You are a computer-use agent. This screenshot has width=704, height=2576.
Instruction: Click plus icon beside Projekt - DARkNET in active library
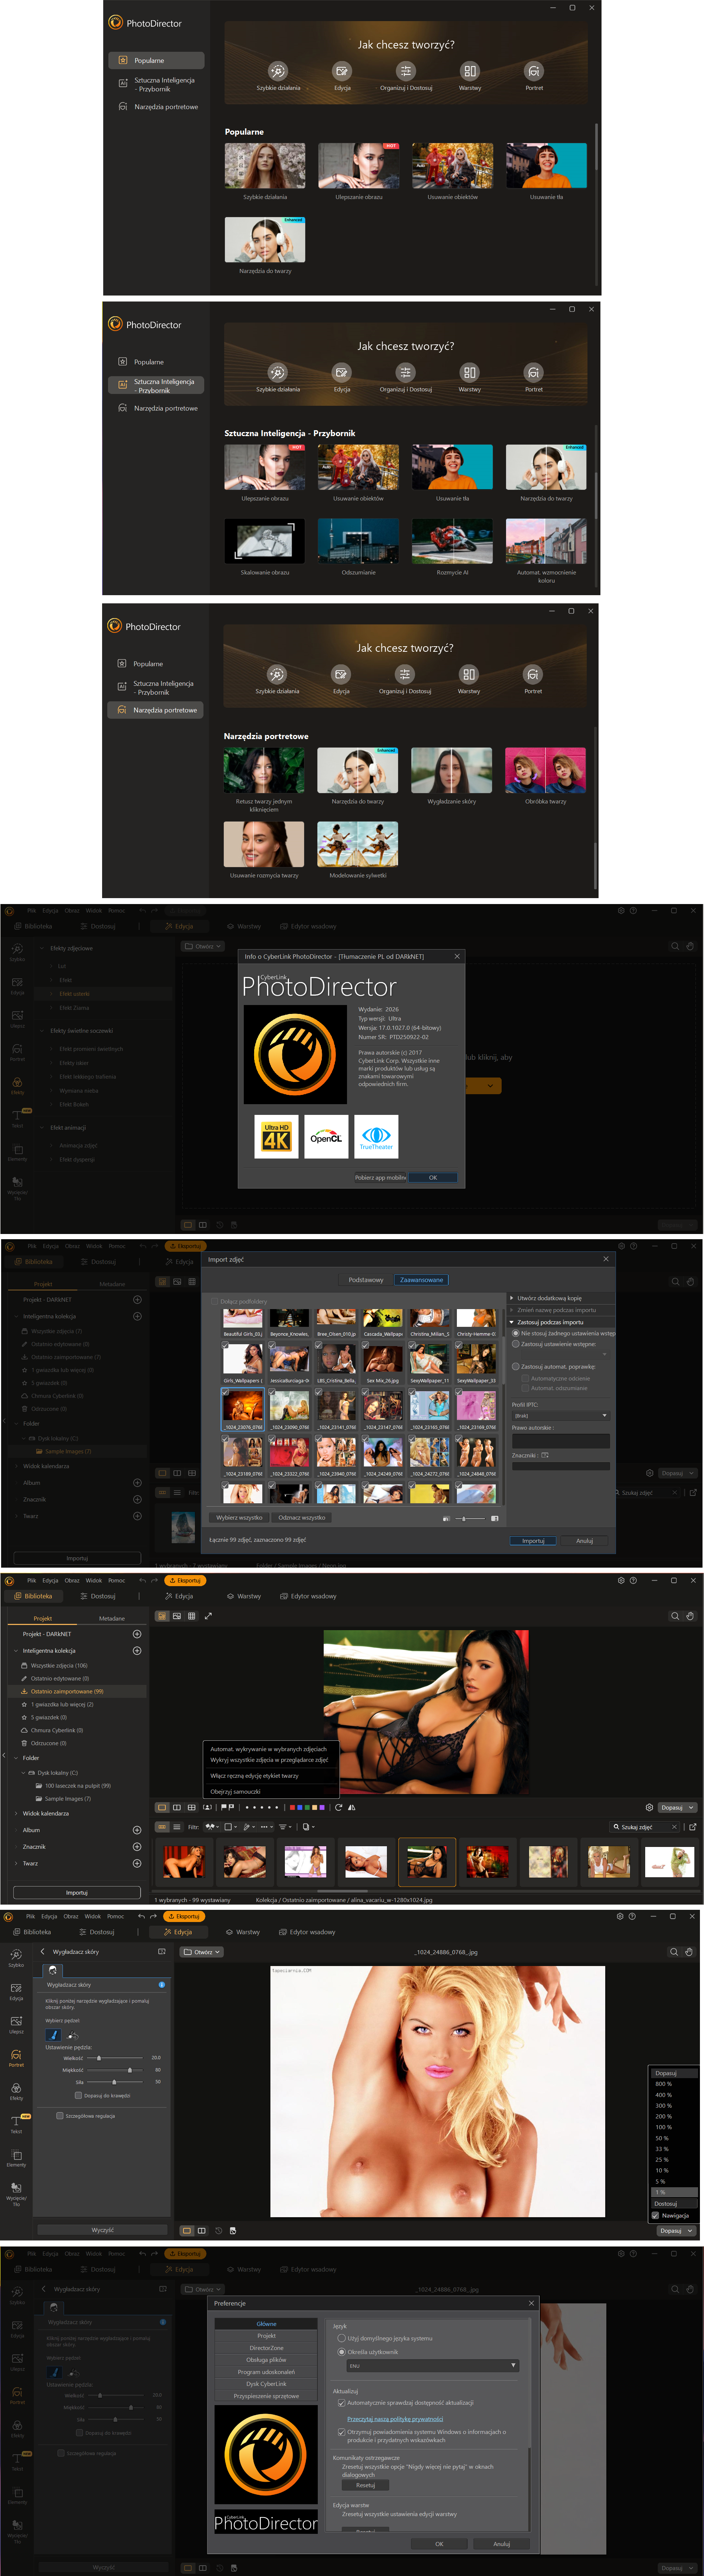[x=137, y=1634]
